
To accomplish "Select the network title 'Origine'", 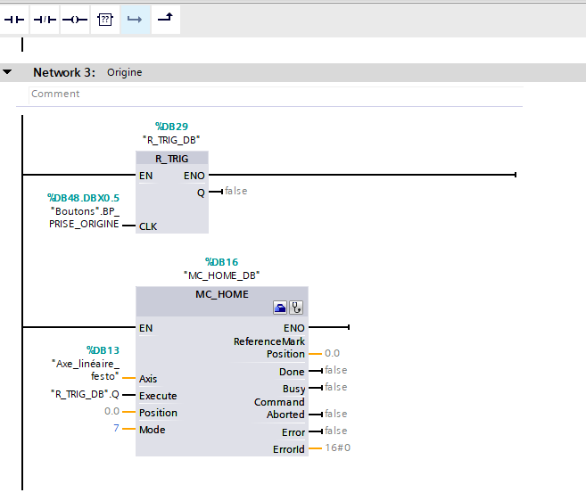I will 125,72.
